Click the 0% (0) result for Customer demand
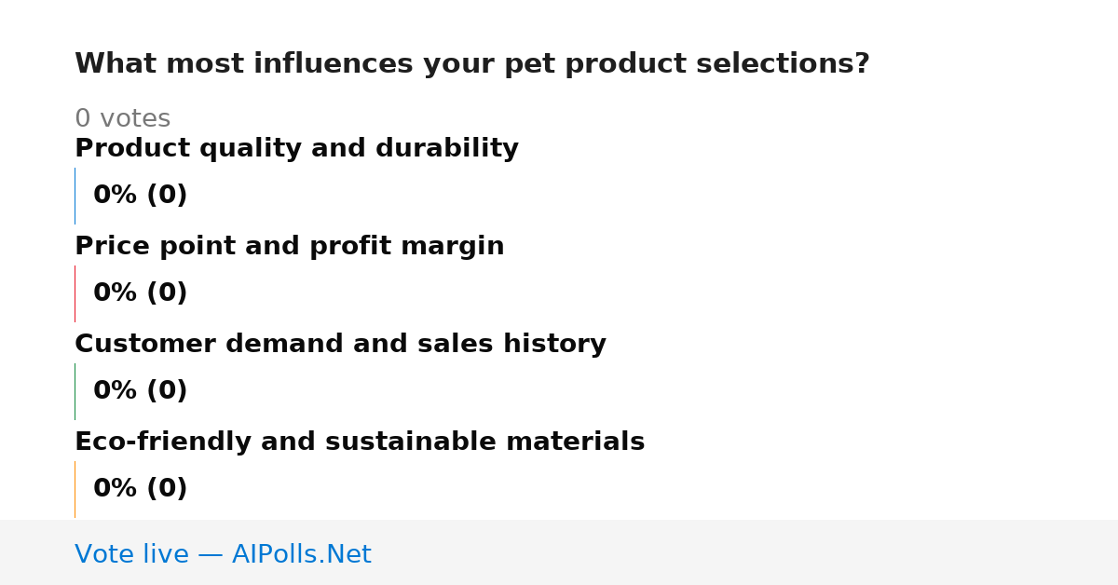Viewport: 1118px width, 585px height. pos(140,390)
